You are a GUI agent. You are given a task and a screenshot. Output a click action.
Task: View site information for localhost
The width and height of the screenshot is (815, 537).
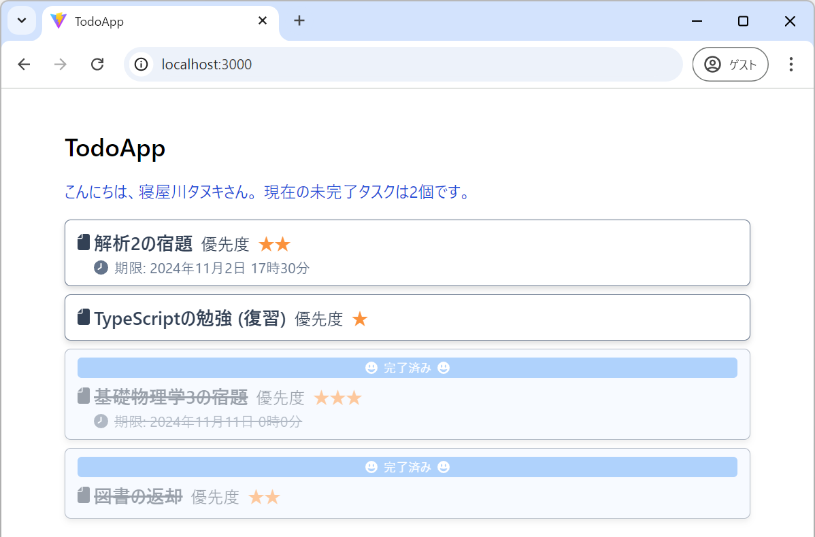coord(141,64)
